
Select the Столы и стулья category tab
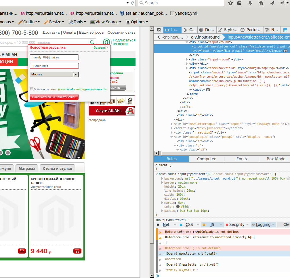(57, 169)
